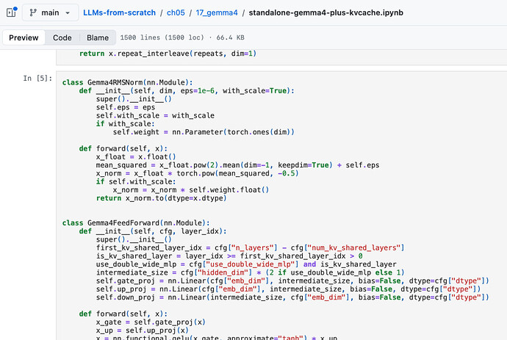Click the return x.repeat_interleave code line
The width and height of the screenshot is (507, 340).
pos(168,54)
